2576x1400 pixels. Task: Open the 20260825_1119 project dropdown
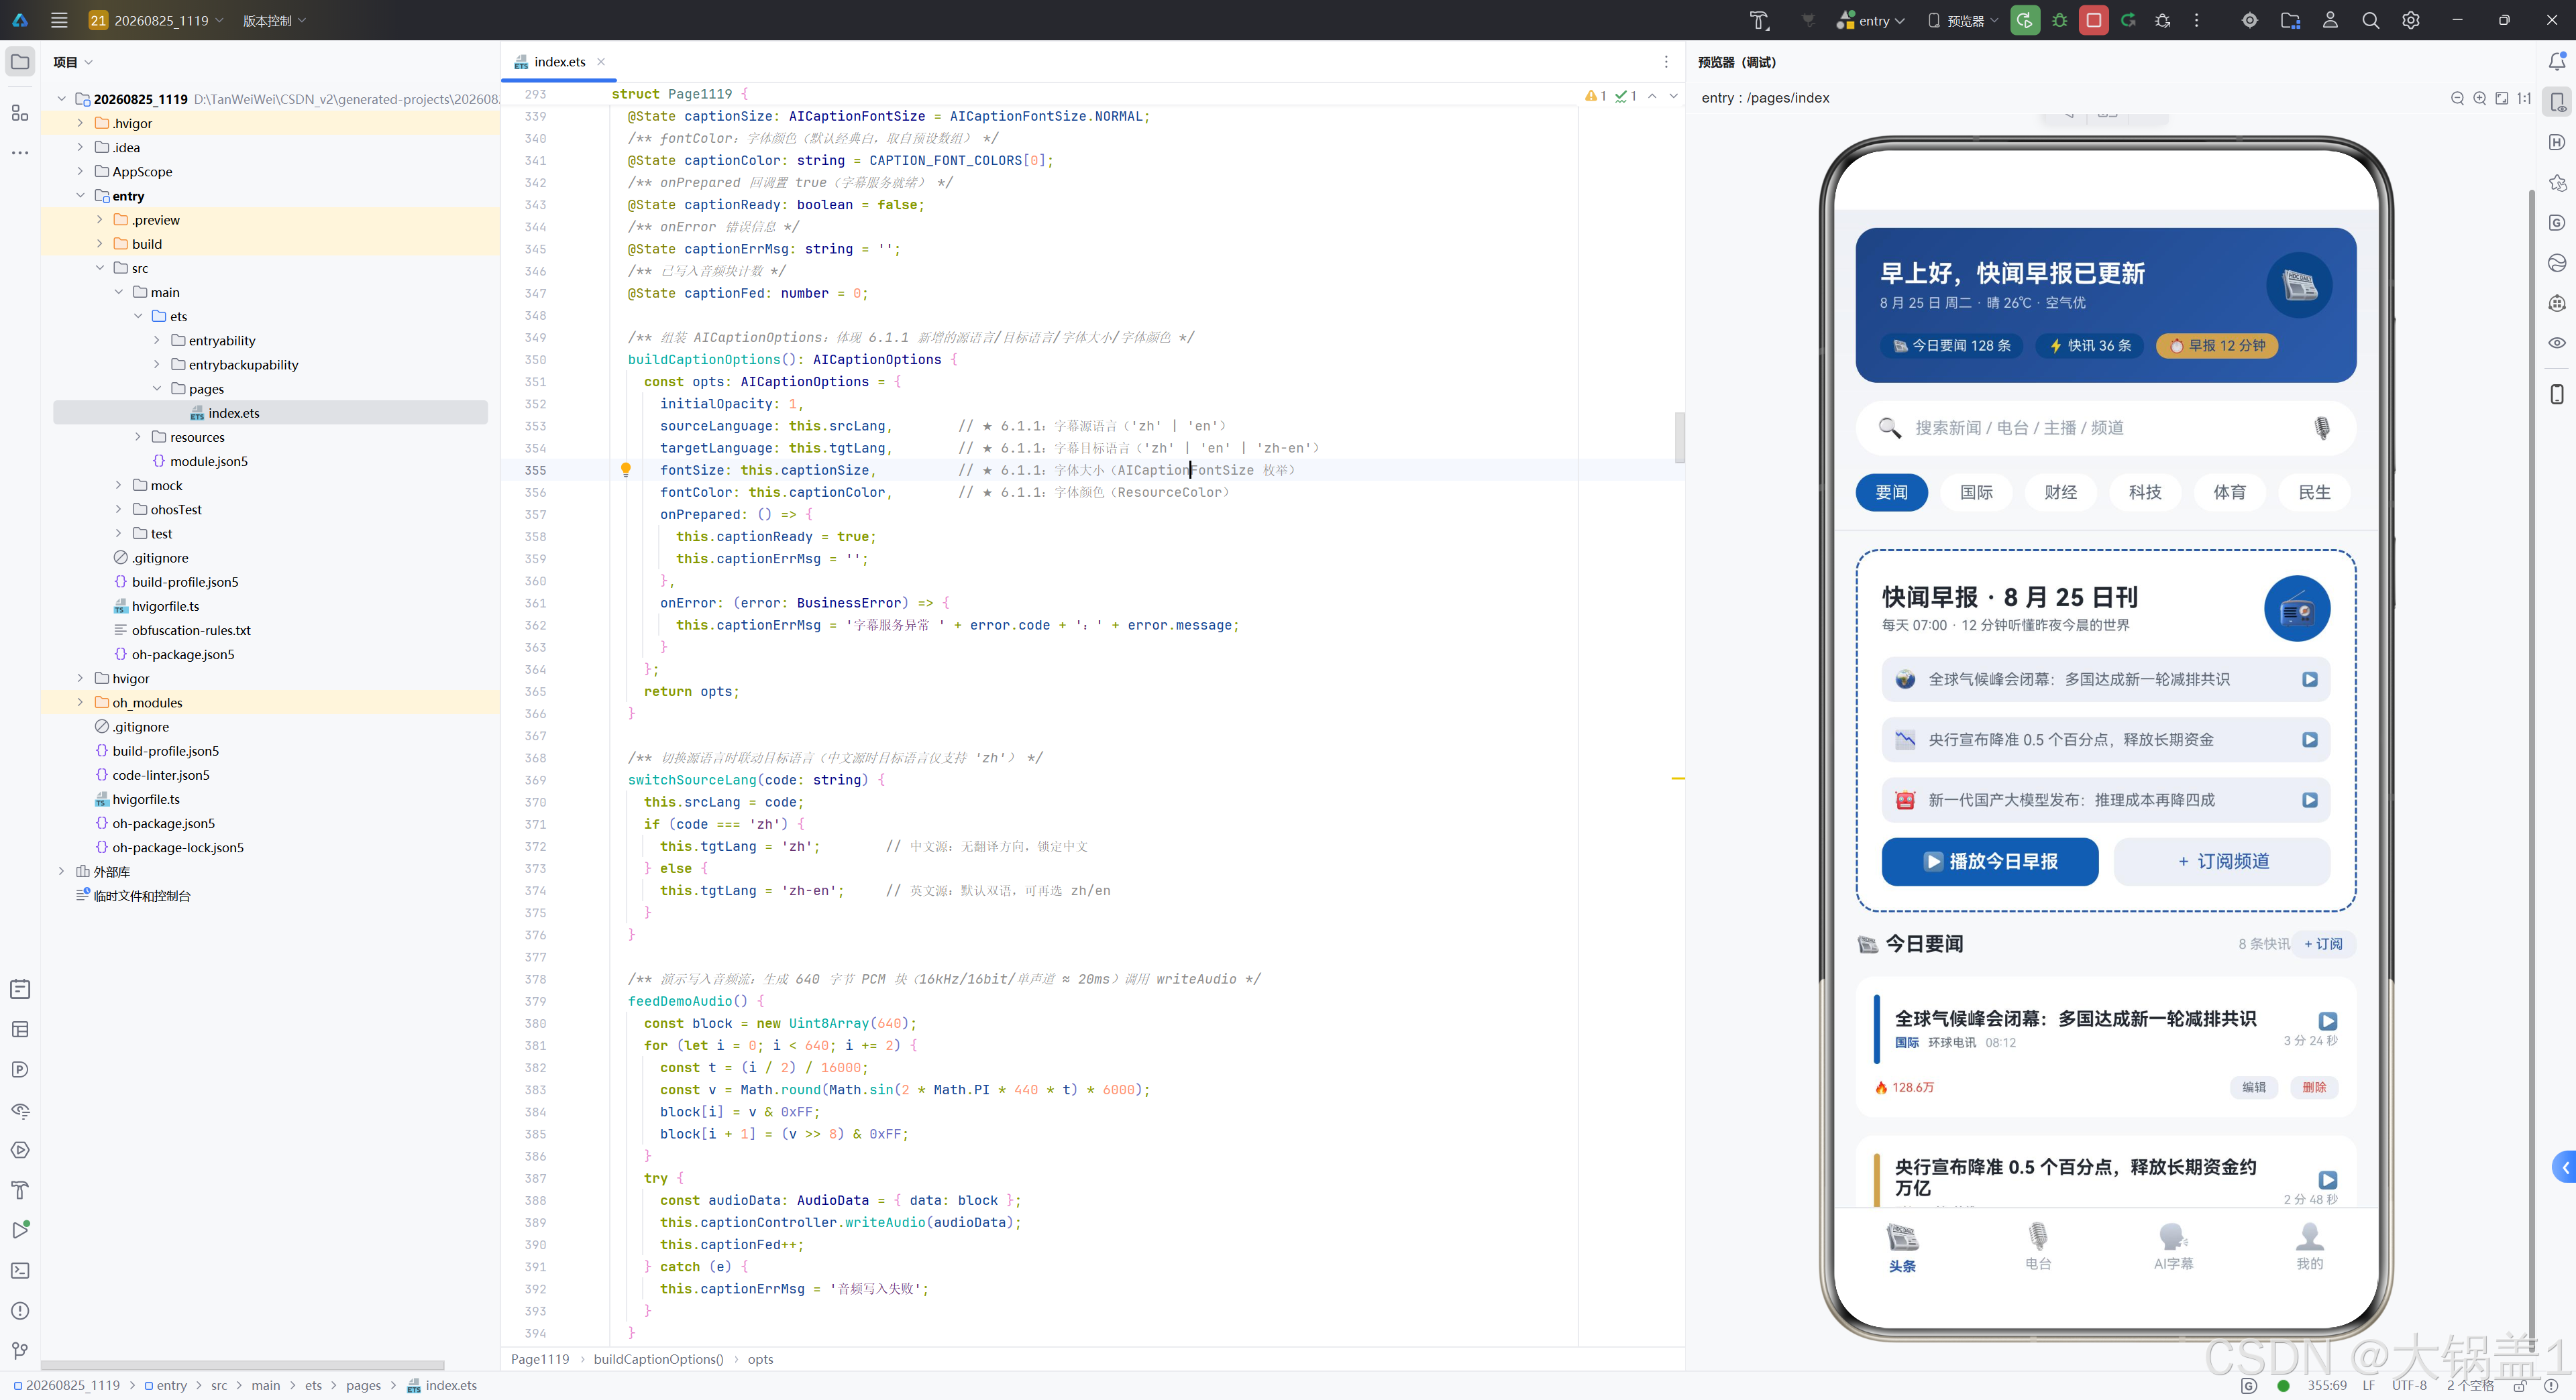(155, 20)
